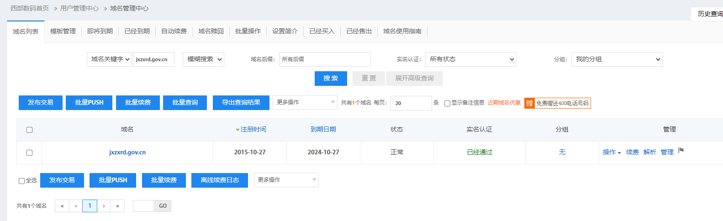Click the previous page arrow

(x=76, y=206)
